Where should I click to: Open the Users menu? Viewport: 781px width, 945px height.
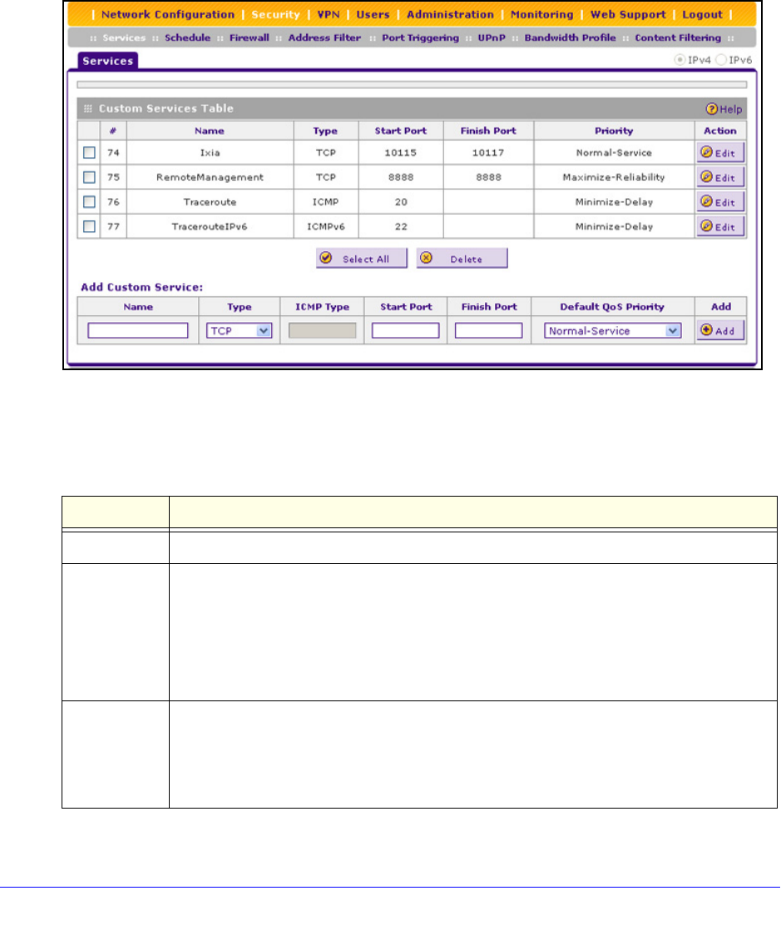tap(373, 14)
